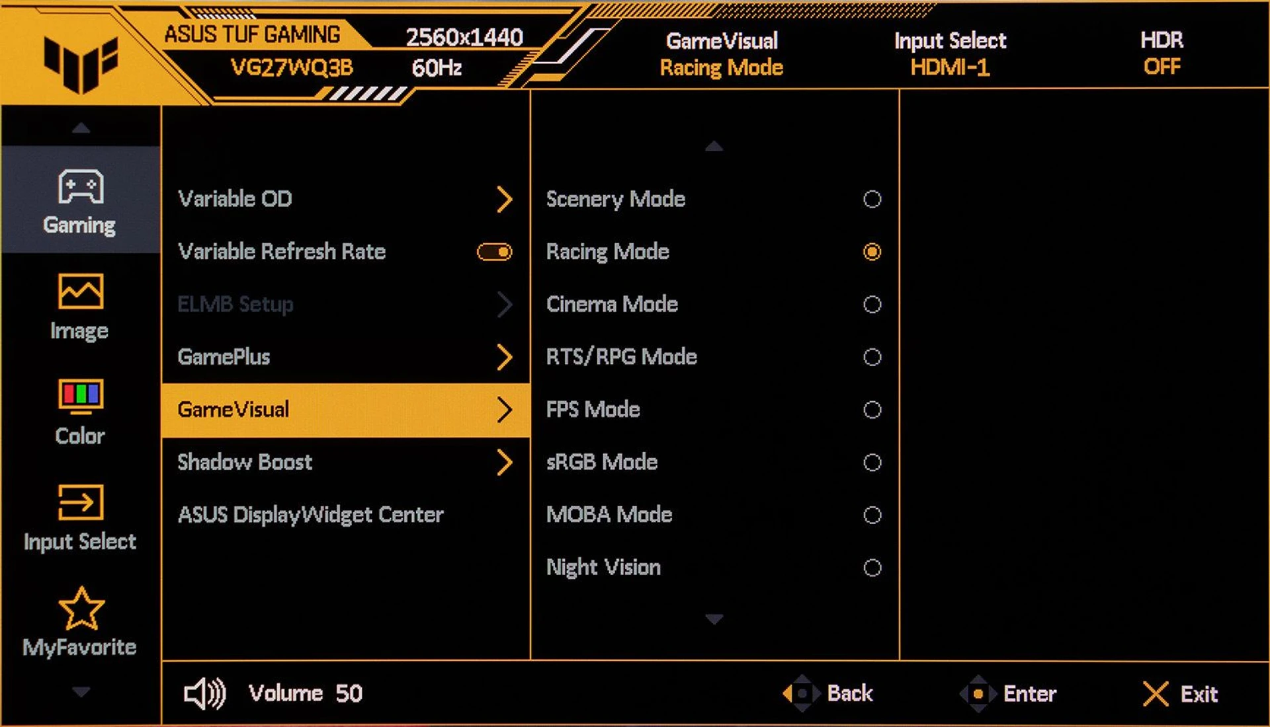Screen dimensions: 1270x727
Task: Expand the GameVisual chevron
Action: [505, 410]
